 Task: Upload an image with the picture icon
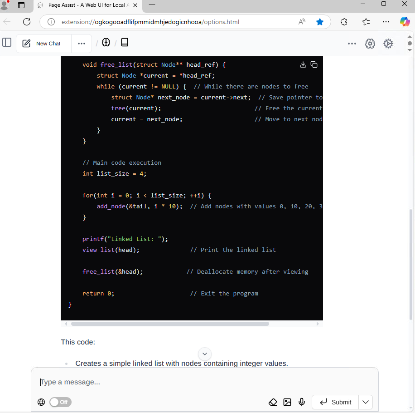(287, 402)
